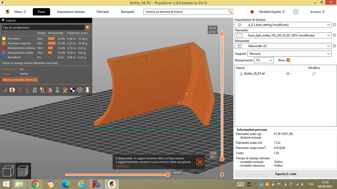Click the edit icon for Bottle_V8_R1.stl

[314, 73]
